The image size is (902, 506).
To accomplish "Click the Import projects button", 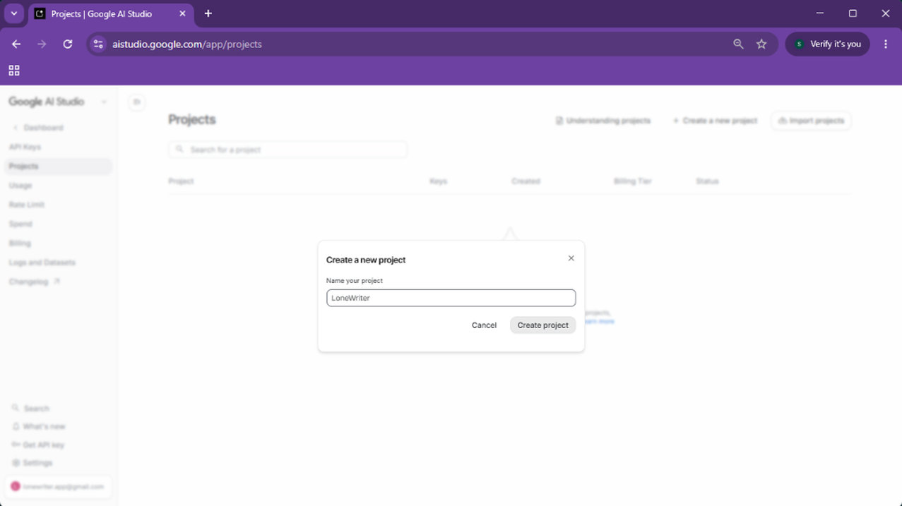I will tap(811, 121).
